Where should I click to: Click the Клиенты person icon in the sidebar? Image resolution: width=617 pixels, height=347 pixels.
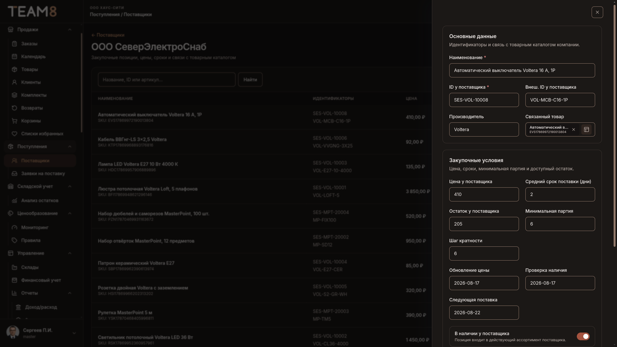pyautogui.click(x=15, y=82)
